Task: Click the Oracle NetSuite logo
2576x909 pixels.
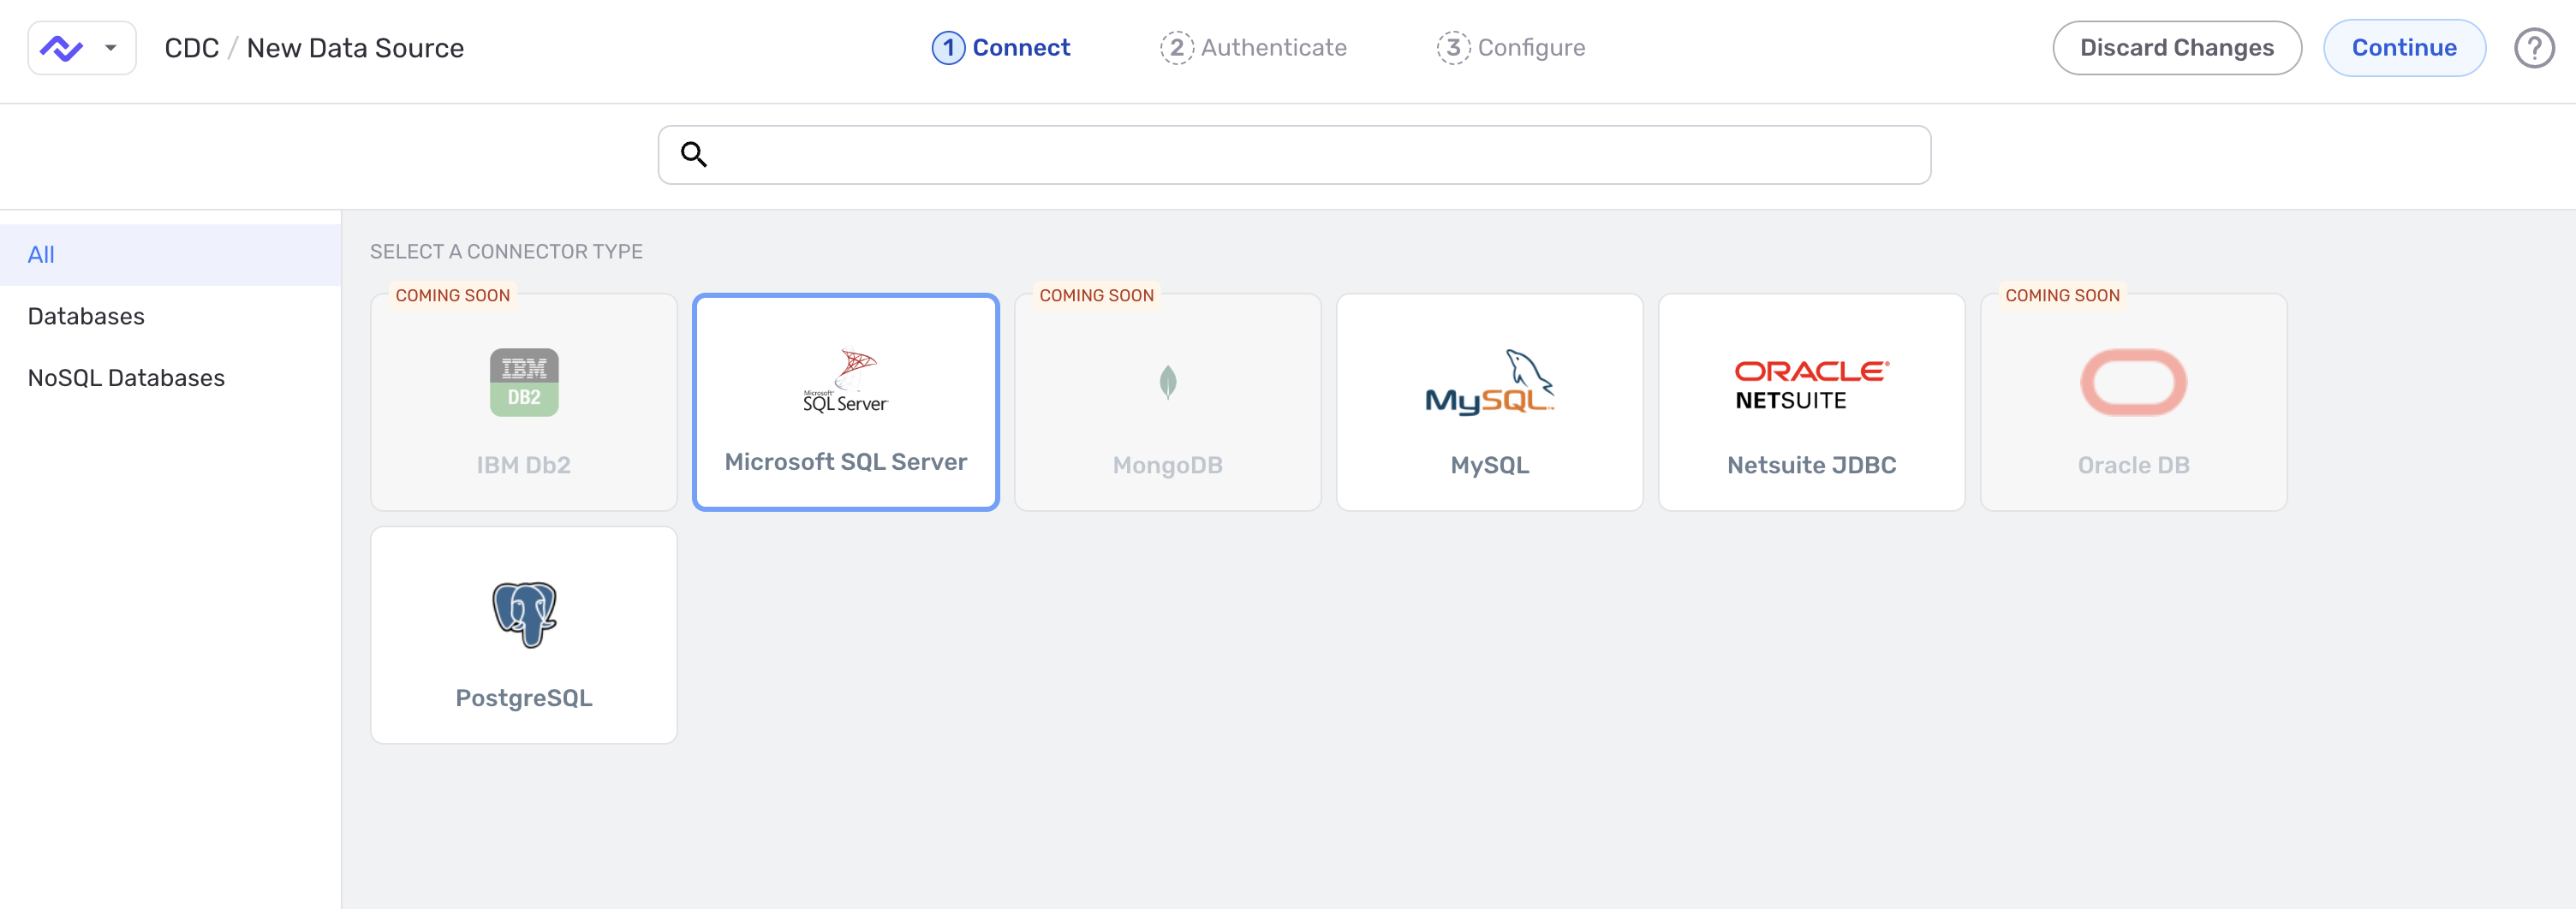Action: click(x=1812, y=385)
